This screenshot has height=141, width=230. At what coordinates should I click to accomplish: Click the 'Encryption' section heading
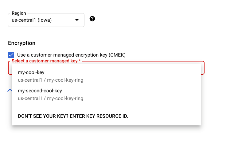click(21, 43)
